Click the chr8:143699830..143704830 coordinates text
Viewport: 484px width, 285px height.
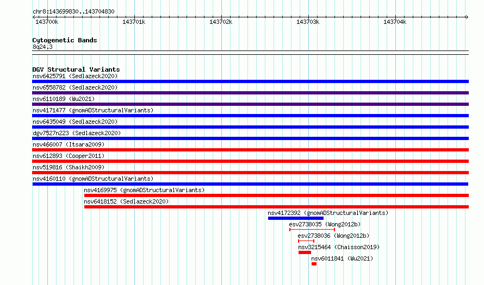[73, 12]
